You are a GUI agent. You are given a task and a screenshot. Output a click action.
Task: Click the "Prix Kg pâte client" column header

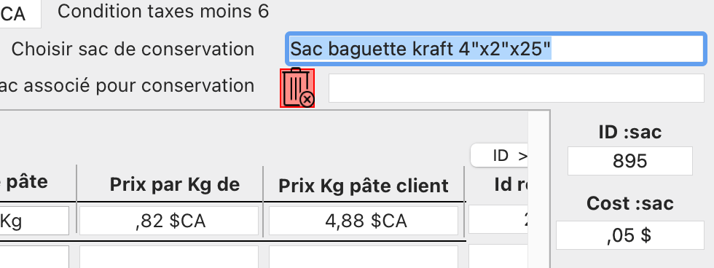coord(364,186)
